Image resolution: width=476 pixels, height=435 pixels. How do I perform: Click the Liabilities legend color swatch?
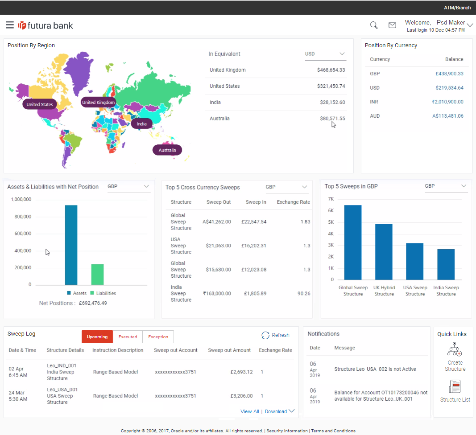point(92,293)
